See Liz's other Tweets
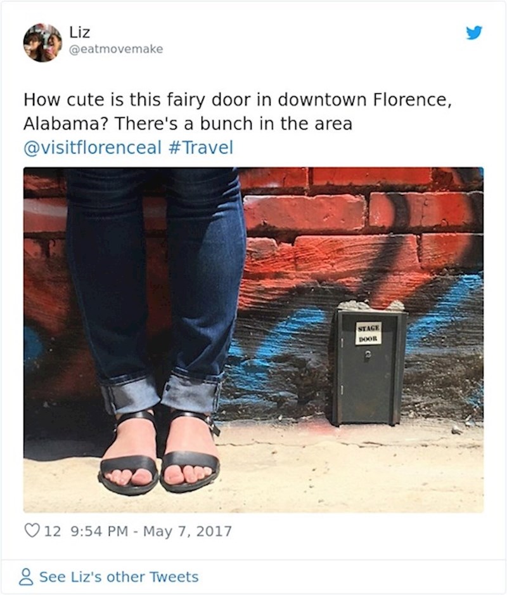 click(x=119, y=577)
